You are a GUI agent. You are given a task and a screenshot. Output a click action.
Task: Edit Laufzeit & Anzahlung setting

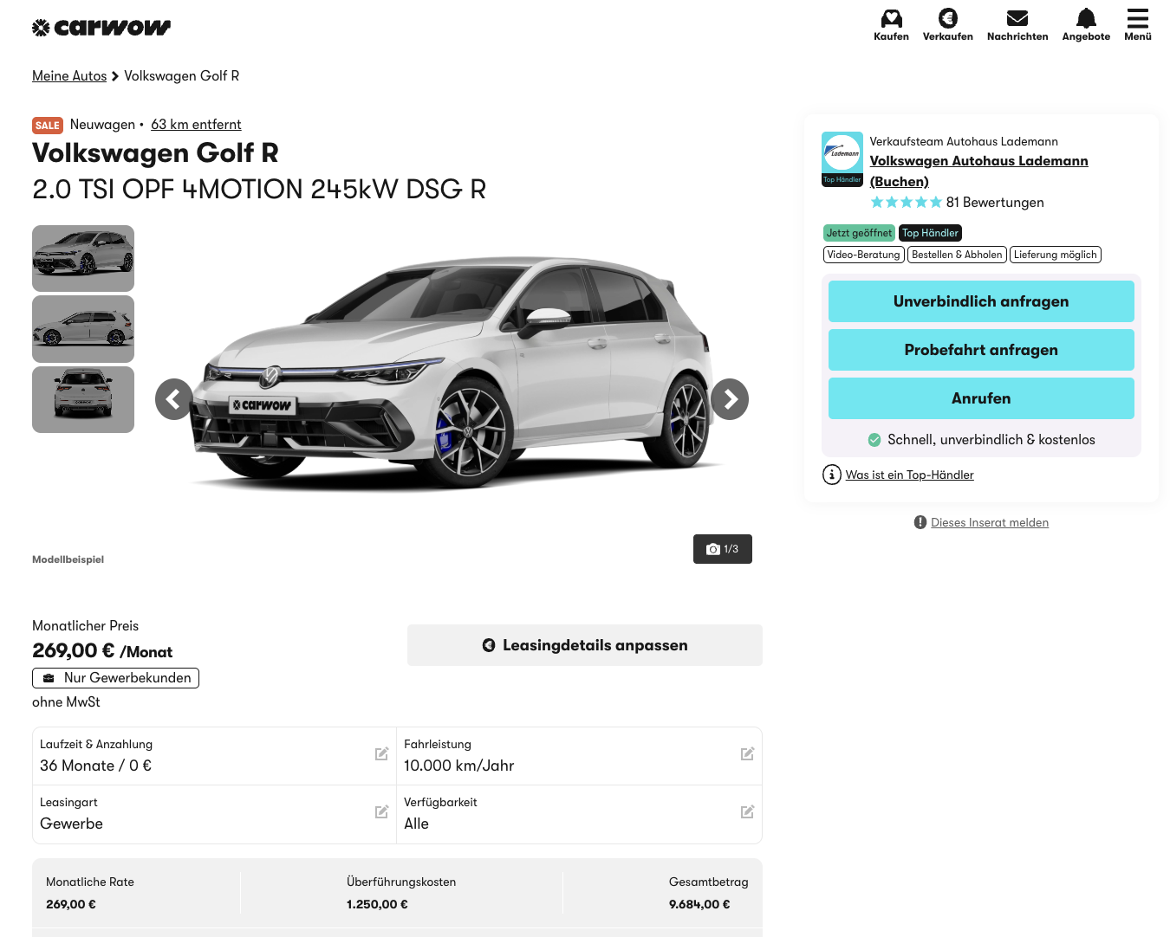click(381, 754)
